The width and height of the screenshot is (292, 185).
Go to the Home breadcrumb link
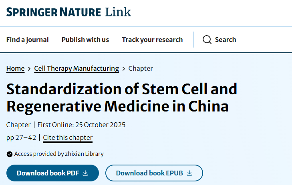point(15,68)
